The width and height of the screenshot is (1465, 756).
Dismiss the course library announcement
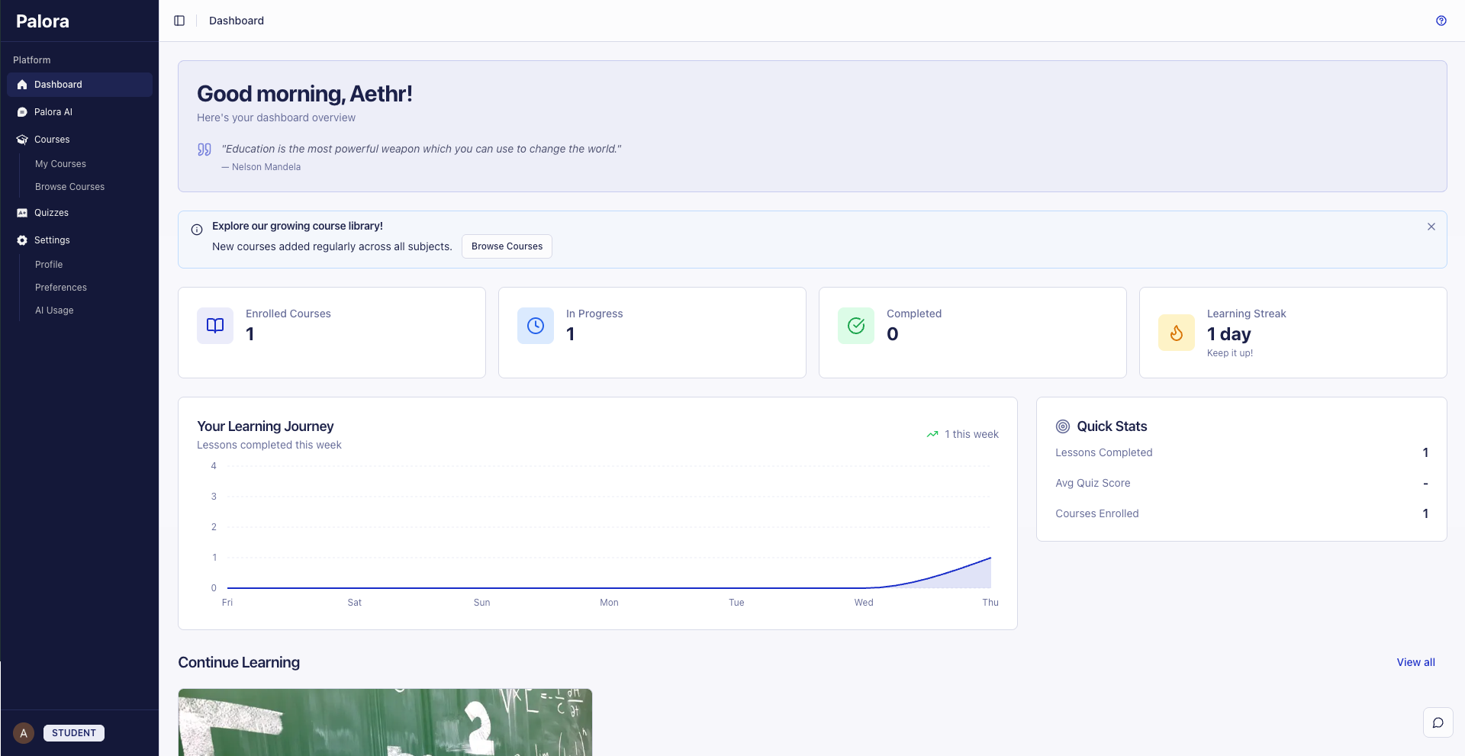(x=1431, y=227)
